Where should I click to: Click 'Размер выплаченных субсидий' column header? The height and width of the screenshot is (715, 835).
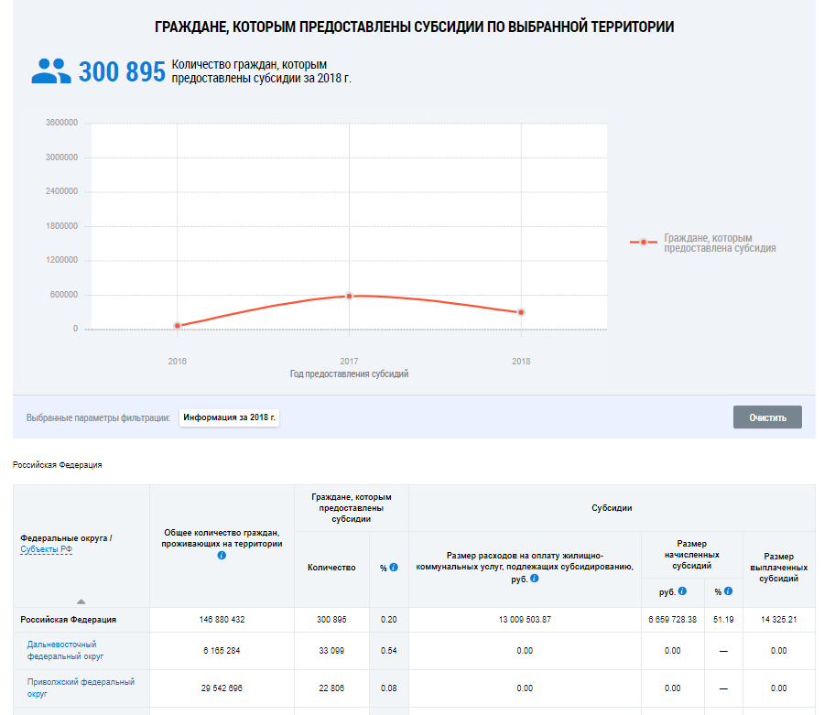tap(778, 568)
